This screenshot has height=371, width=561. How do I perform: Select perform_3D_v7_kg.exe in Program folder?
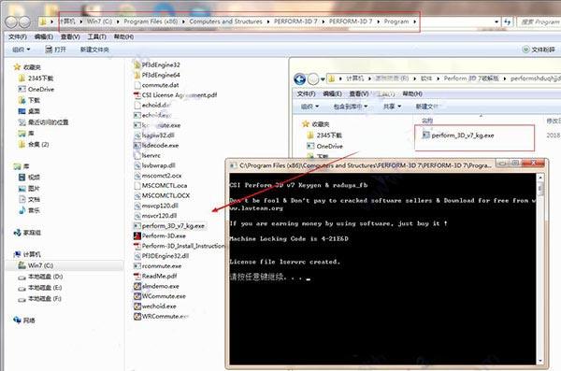(169, 226)
